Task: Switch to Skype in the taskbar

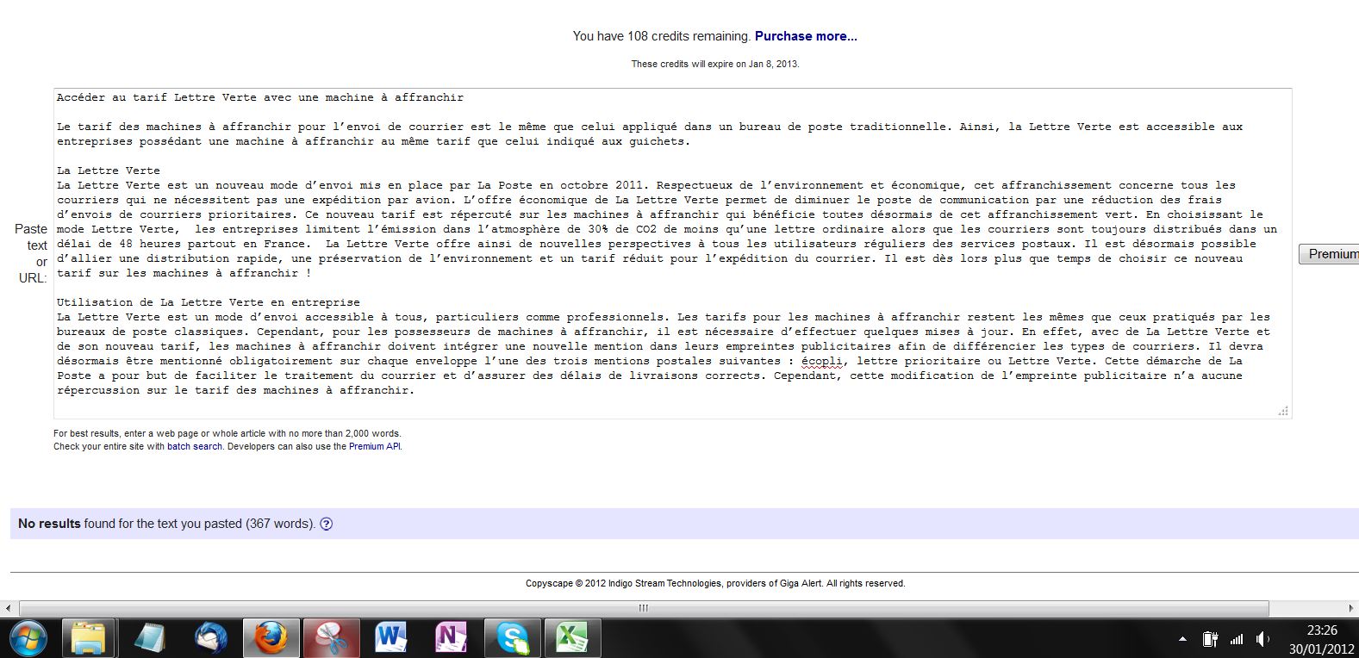Action: point(512,638)
